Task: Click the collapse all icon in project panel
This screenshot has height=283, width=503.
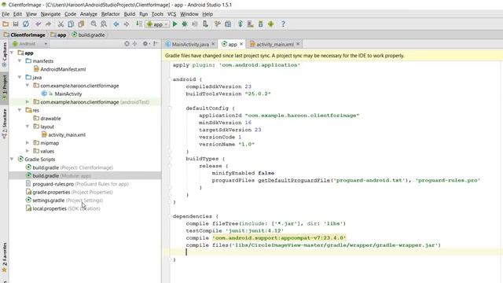Action: coord(134,44)
